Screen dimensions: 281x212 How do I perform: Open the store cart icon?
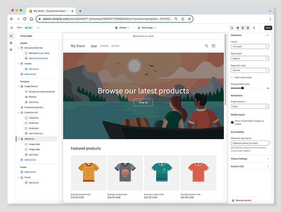click(214, 46)
